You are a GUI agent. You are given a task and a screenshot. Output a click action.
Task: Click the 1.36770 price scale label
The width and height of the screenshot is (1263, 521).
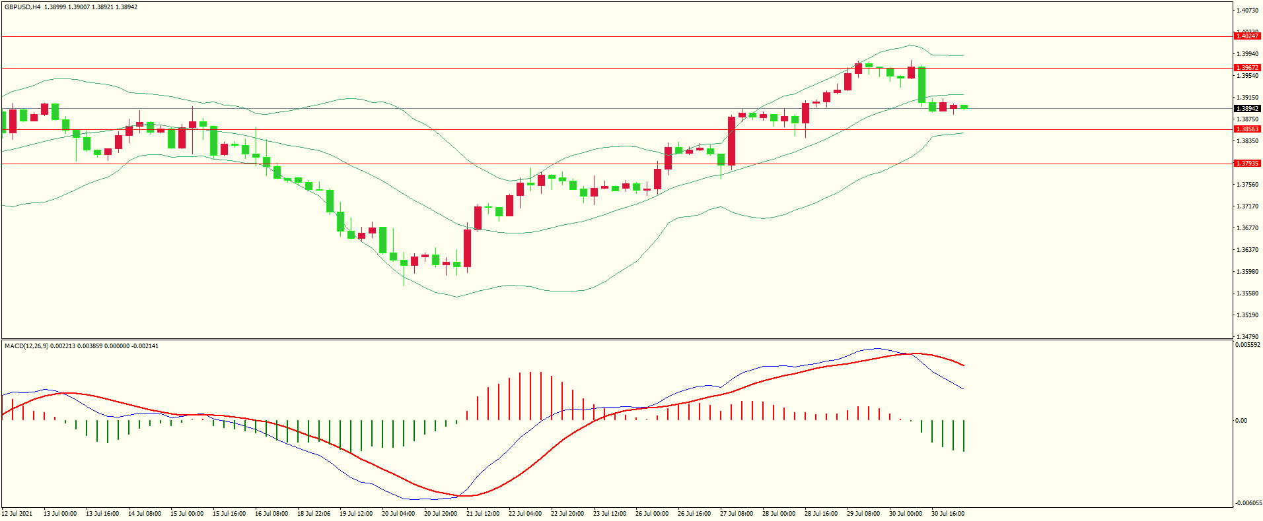coord(1247,228)
